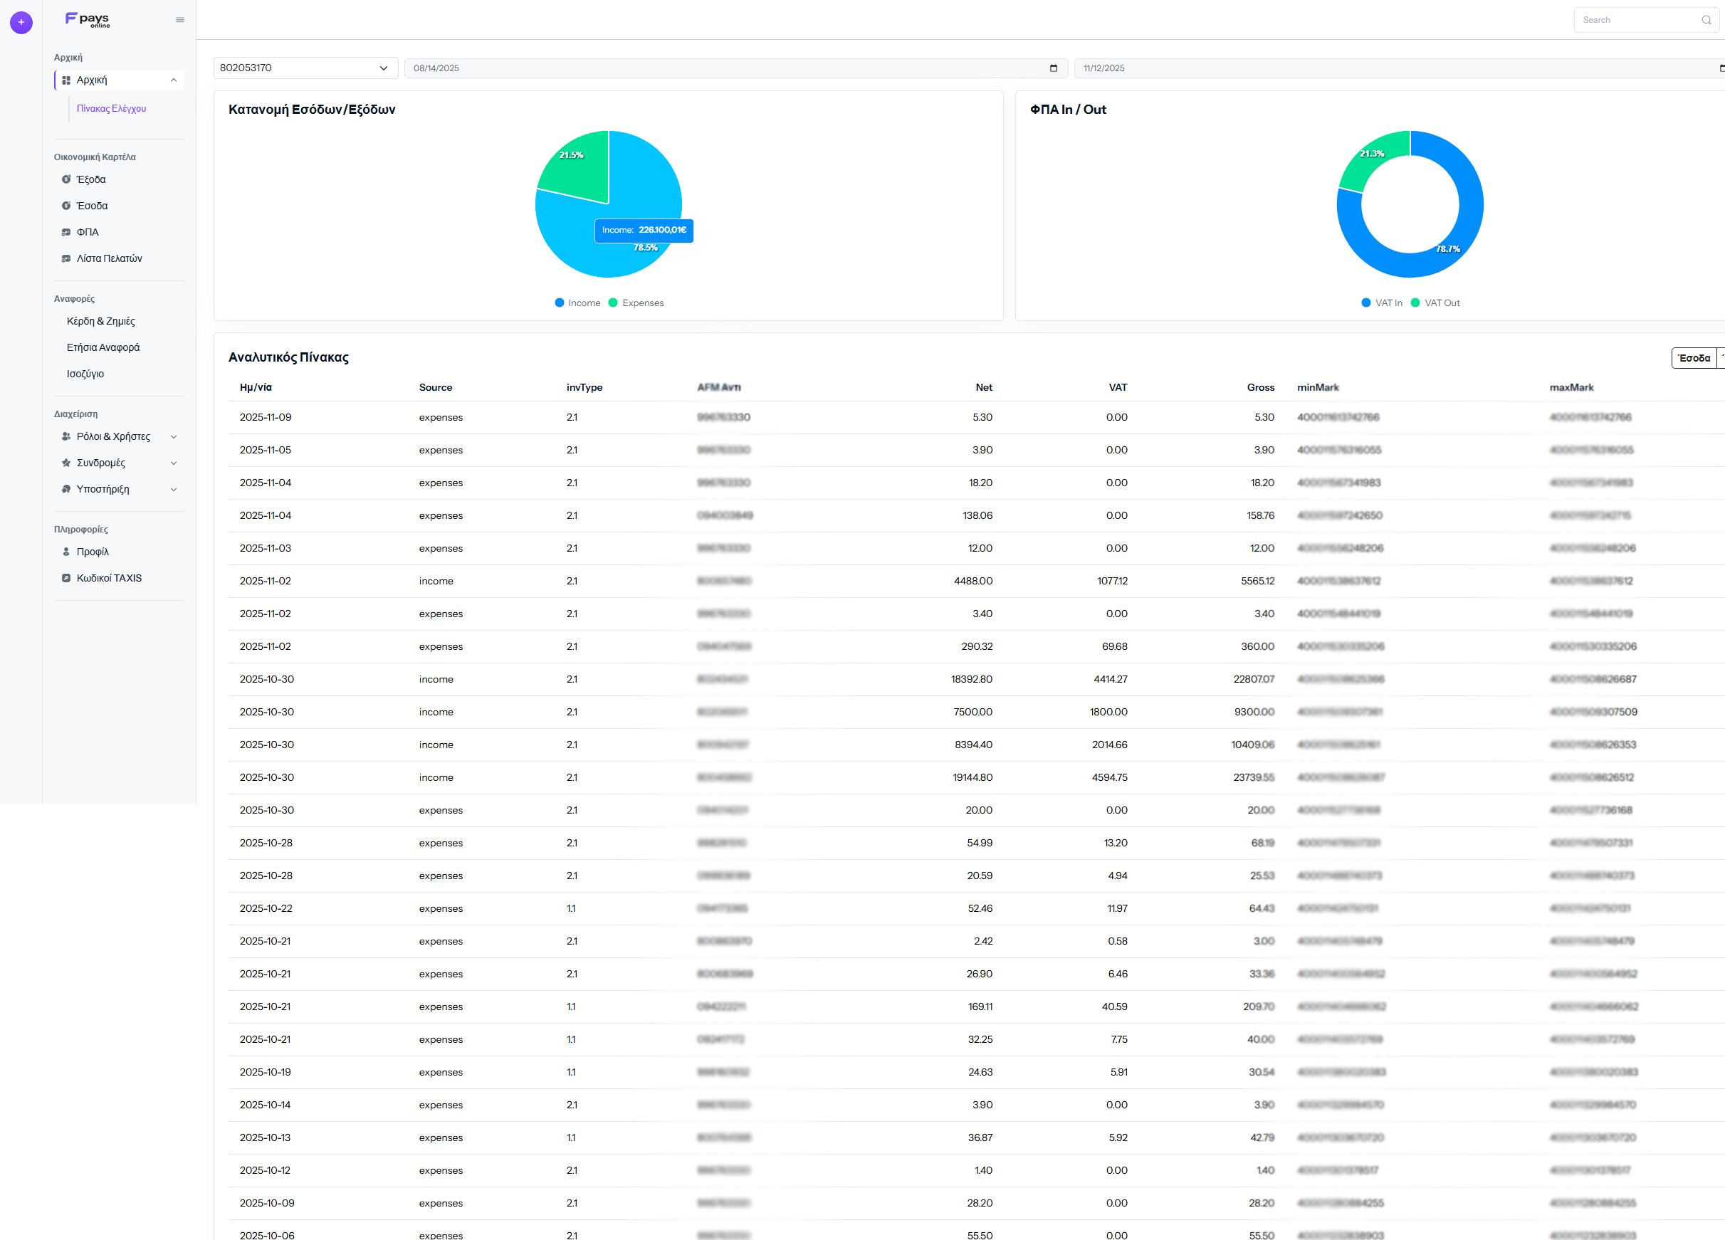Toggle Expenses series in pie legend
Viewport: 1725px width, 1240px height.
tap(636, 303)
